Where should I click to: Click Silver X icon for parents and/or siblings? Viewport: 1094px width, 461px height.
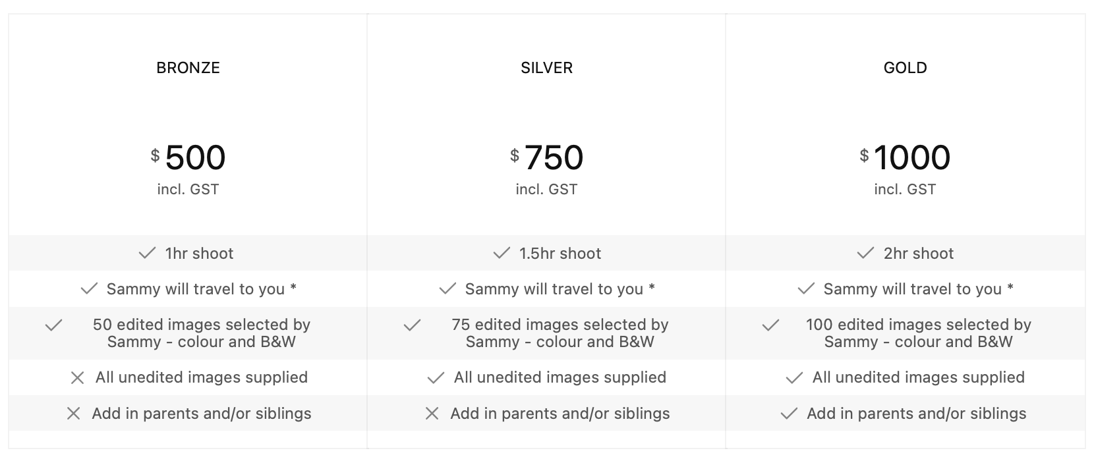[x=432, y=414]
